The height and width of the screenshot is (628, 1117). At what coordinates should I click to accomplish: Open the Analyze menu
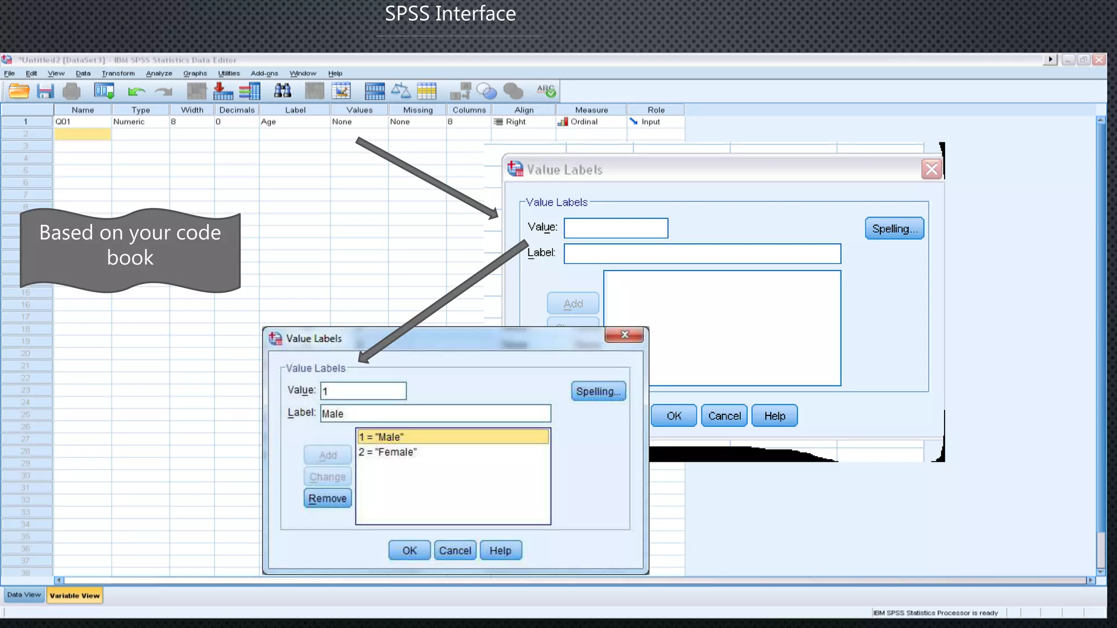pyautogui.click(x=159, y=74)
